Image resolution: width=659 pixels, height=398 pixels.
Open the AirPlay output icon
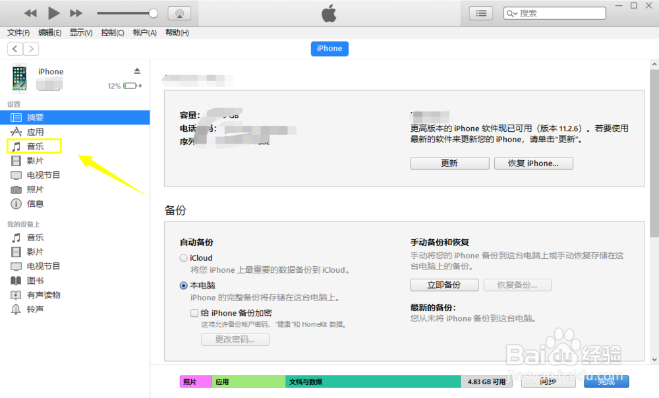tap(179, 13)
